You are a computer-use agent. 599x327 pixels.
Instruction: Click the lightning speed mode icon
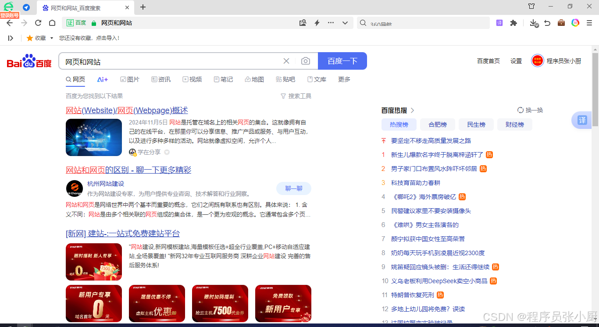317,23
